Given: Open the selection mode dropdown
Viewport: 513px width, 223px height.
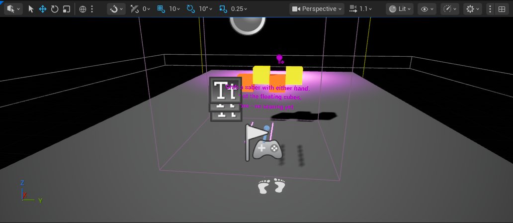Looking at the screenshot, I should click(13, 9).
